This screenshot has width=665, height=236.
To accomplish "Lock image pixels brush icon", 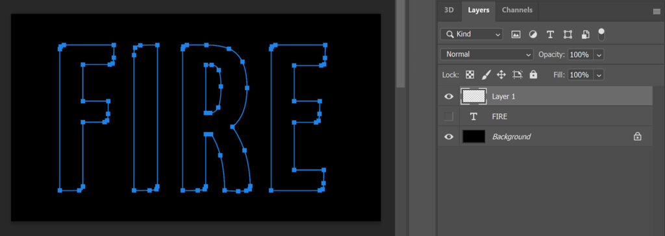I will coord(486,75).
